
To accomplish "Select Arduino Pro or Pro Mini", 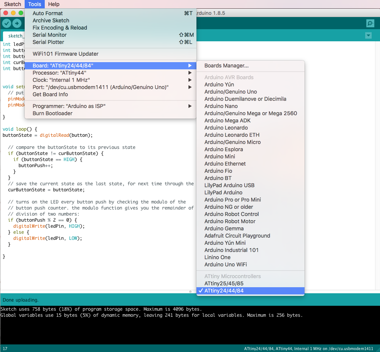I will pos(250,200).
